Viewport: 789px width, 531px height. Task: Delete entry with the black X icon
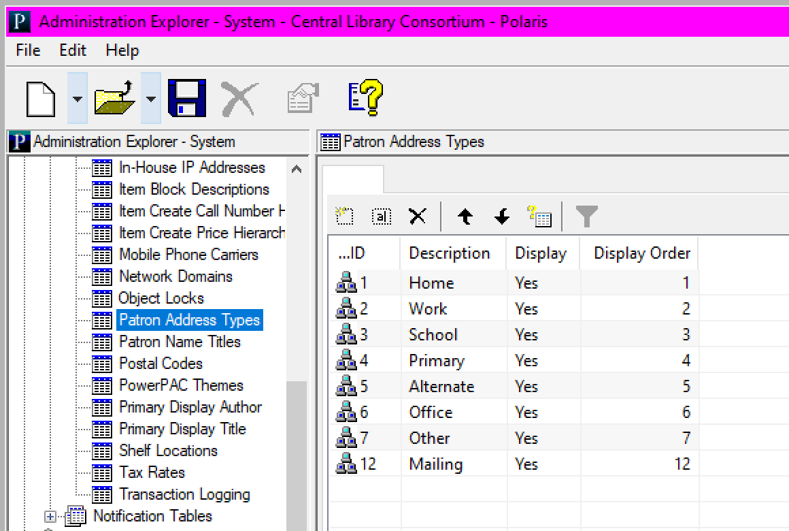(418, 216)
